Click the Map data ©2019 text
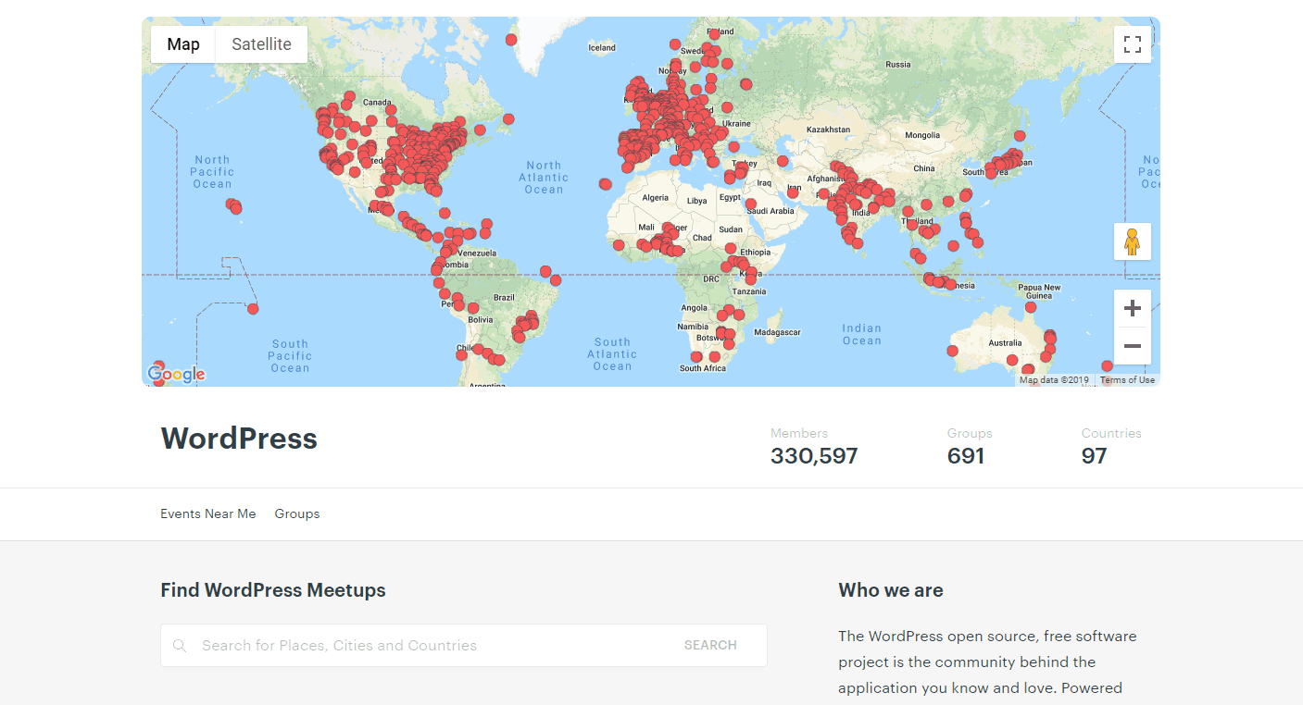 [1054, 380]
